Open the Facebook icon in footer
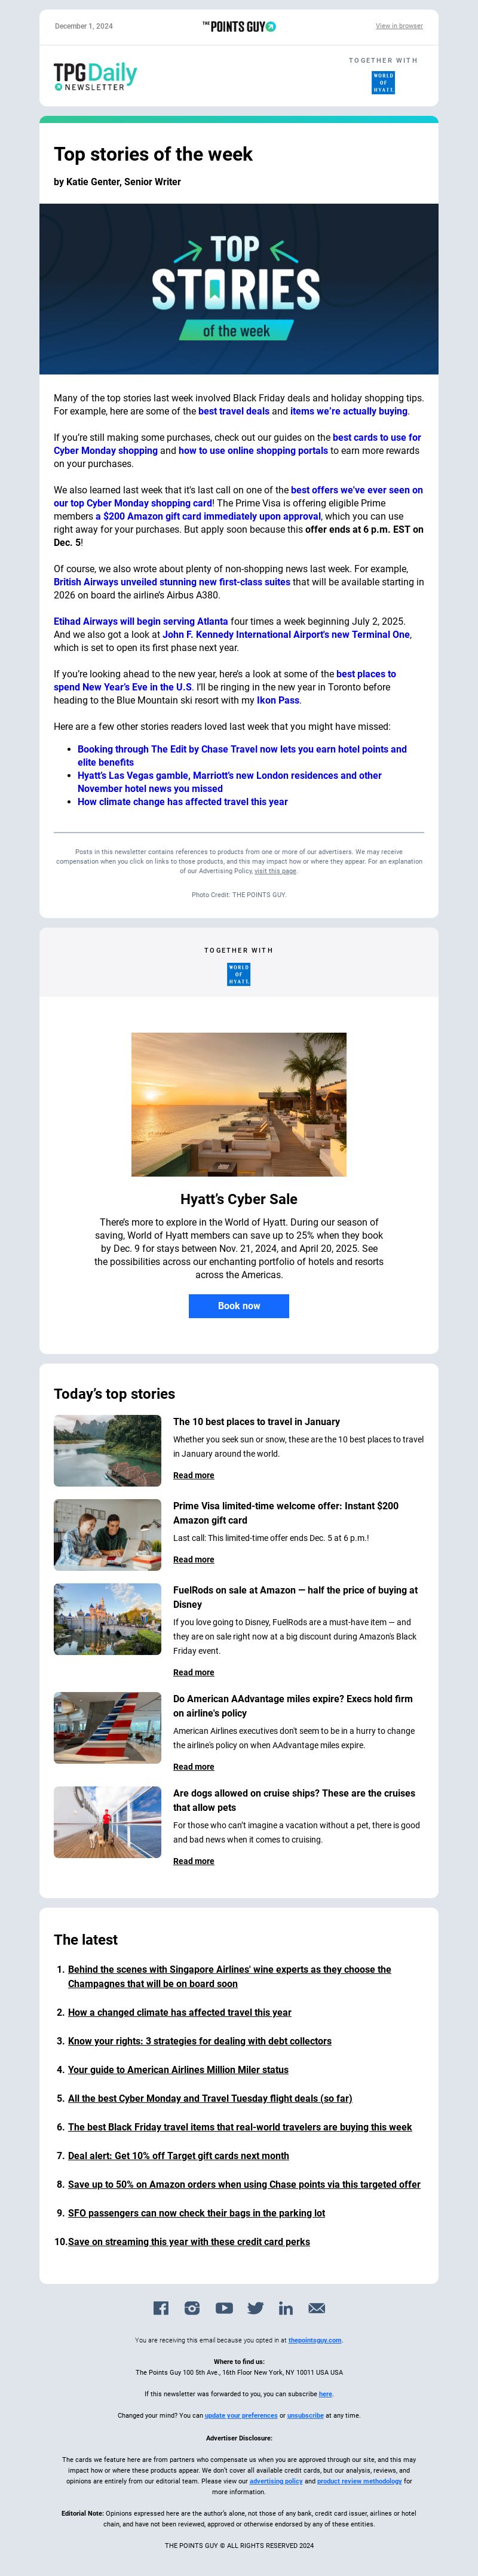The height and width of the screenshot is (2576, 478). pos(160,2308)
